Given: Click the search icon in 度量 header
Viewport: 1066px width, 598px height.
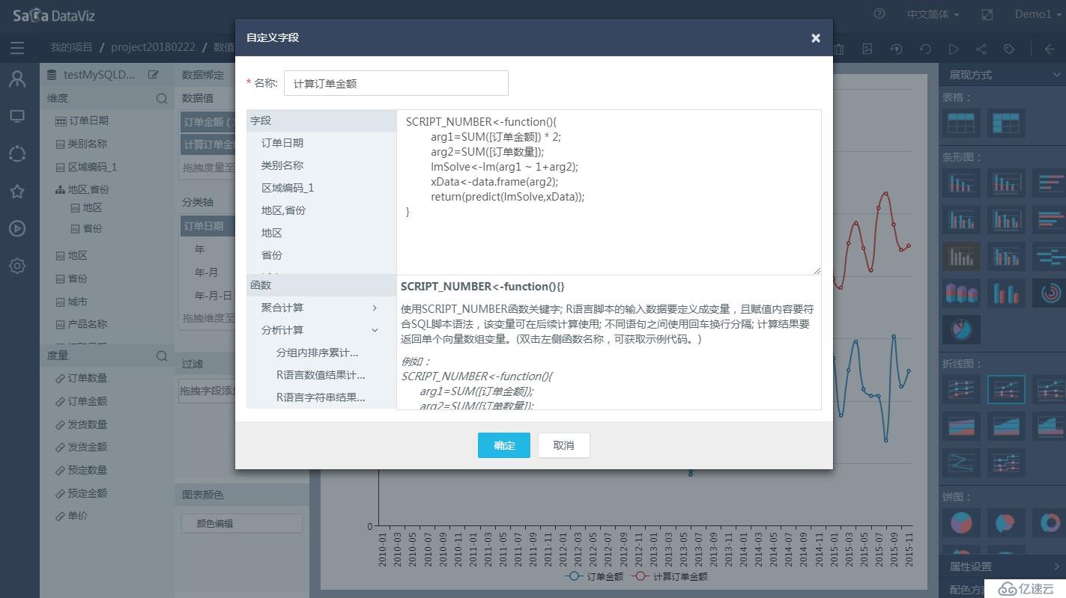Looking at the screenshot, I should point(162,356).
